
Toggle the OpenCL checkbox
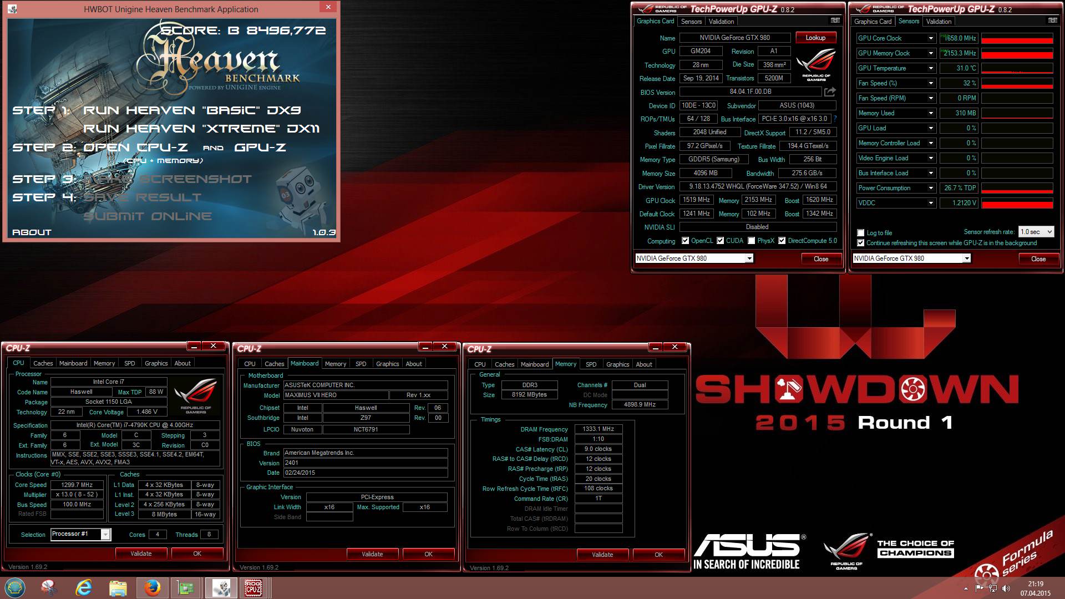tap(685, 241)
